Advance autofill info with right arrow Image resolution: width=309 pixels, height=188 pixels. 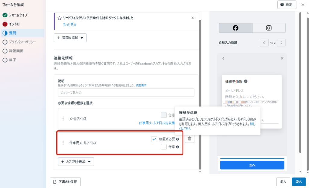[x=281, y=42]
